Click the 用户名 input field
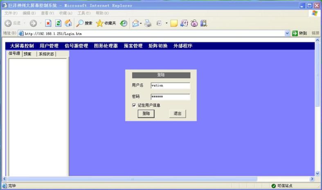Screen dimensions: 322x190 (170, 86)
